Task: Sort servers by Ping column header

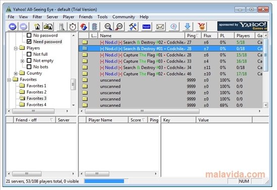Action: [x=193, y=36]
